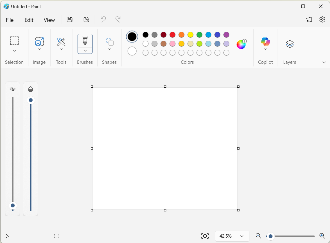Undo the last action

pos(103,19)
